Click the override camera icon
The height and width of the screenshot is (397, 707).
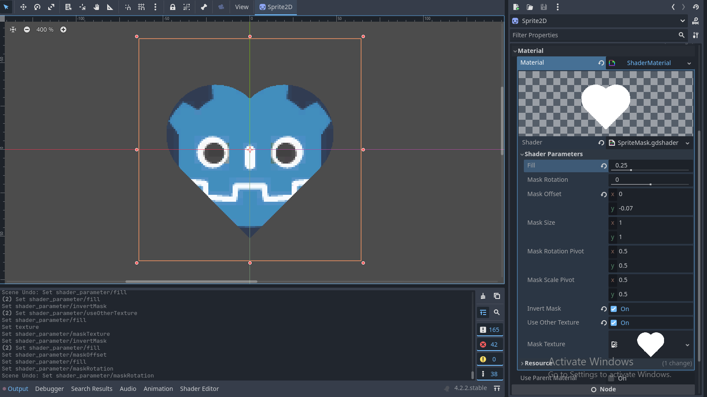point(221,7)
